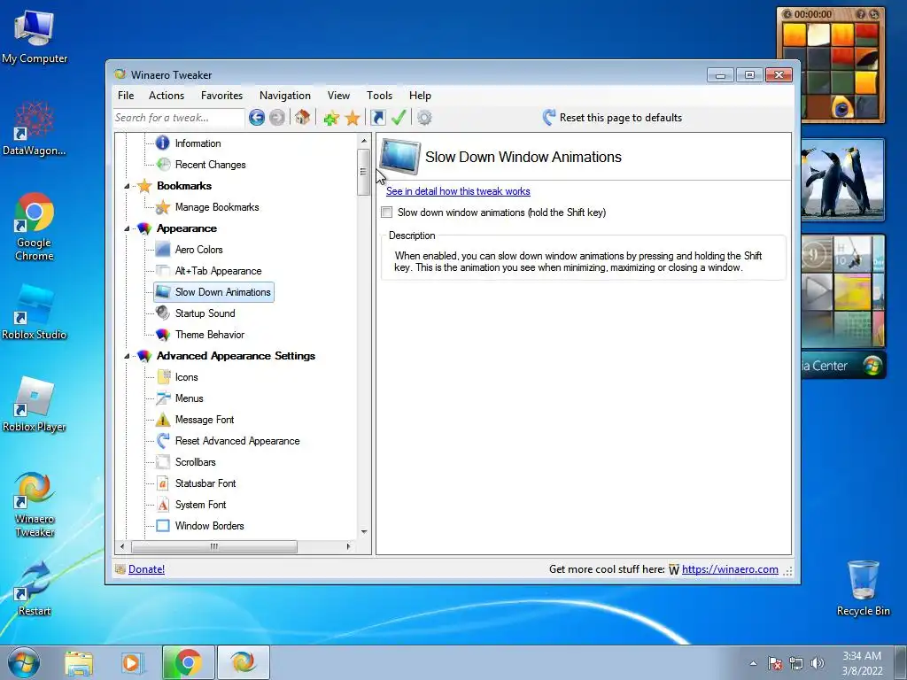
Task: Click the Windows Start orb
Action: point(24,662)
